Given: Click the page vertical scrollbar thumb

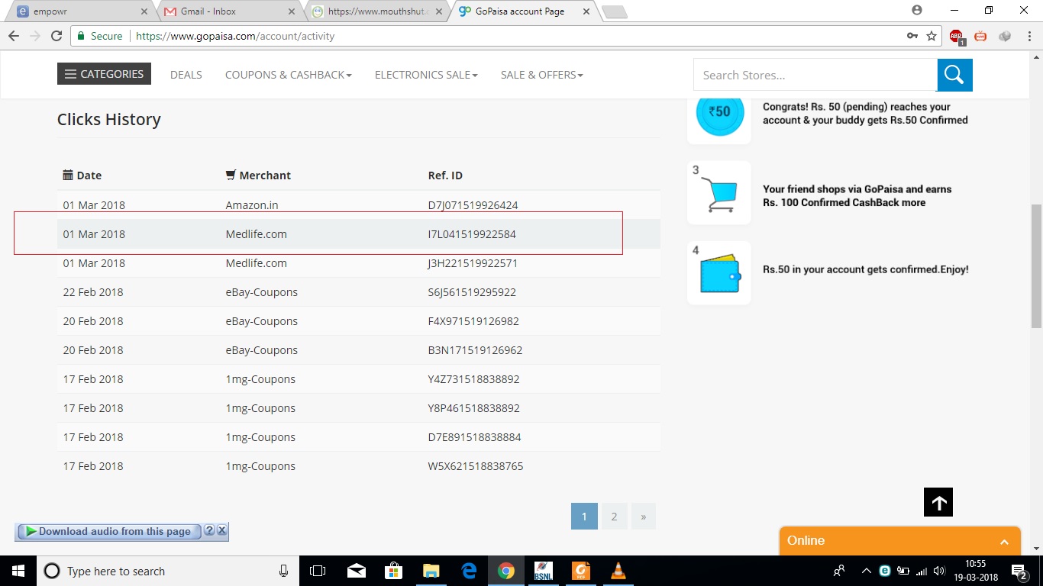Looking at the screenshot, I should click(x=1036, y=266).
